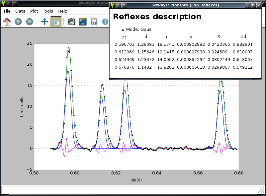Expand the Plot menu
The image size is (266, 196).
(34, 11)
